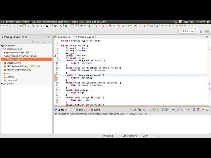Image resolution: width=211 pixels, height=158 pixels.
Task: Collapse the src/main/java folder node
Action: 3,49
